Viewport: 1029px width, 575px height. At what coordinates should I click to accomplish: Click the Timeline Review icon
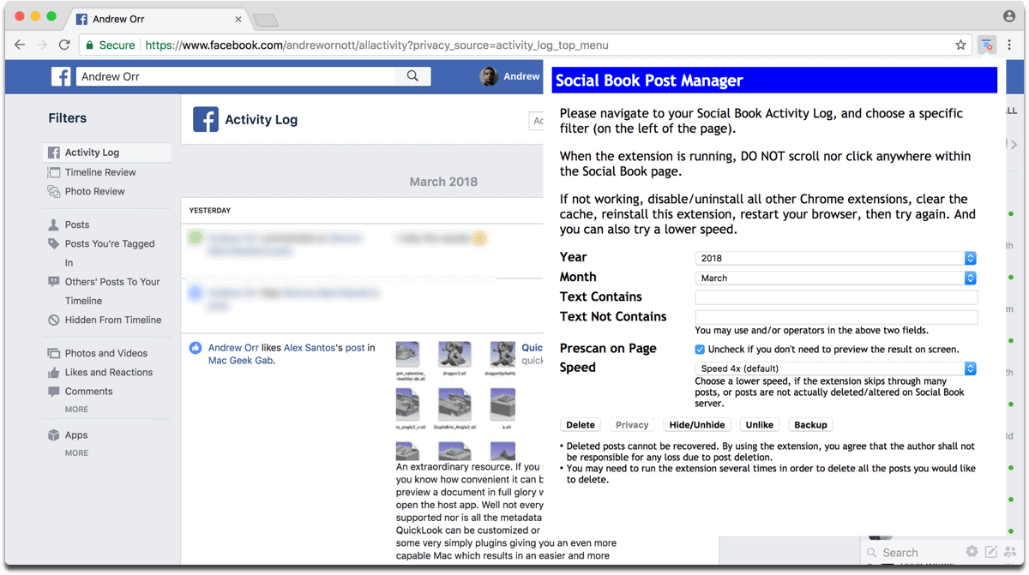53,172
